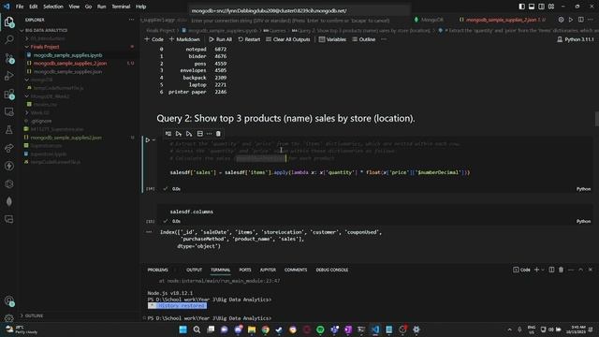Screen dimensions: 599x337
Task: Click Run All in notebook toolbar
Action: (x=221, y=39)
